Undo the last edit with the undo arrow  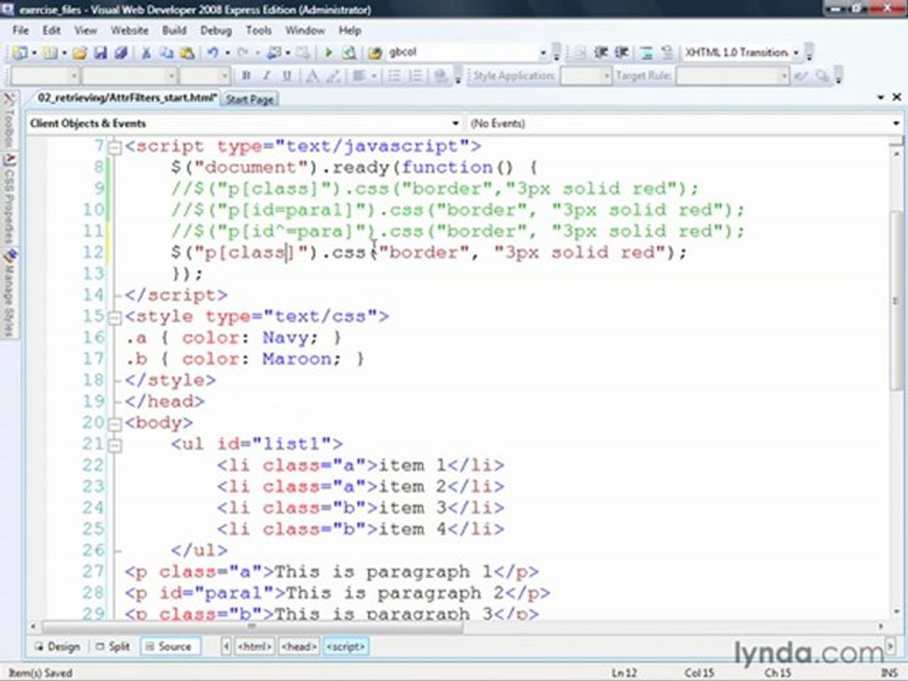tap(213, 53)
